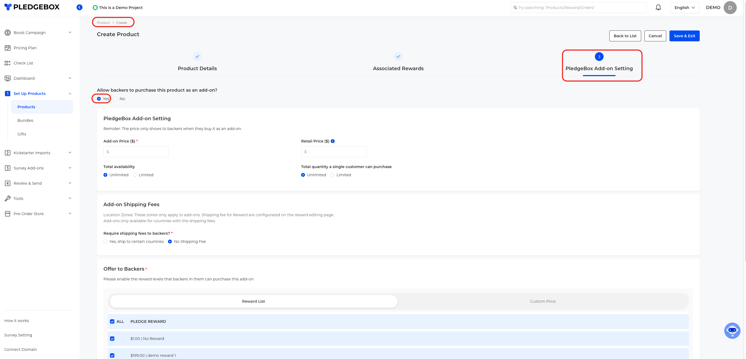Click the Back to List button
The height and width of the screenshot is (359, 746).
(625, 36)
